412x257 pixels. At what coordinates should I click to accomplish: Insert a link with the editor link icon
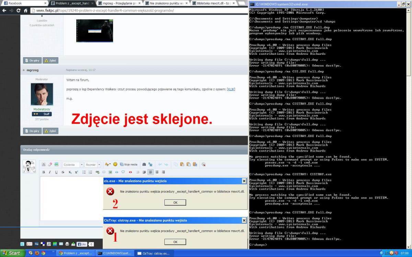click(98, 172)
